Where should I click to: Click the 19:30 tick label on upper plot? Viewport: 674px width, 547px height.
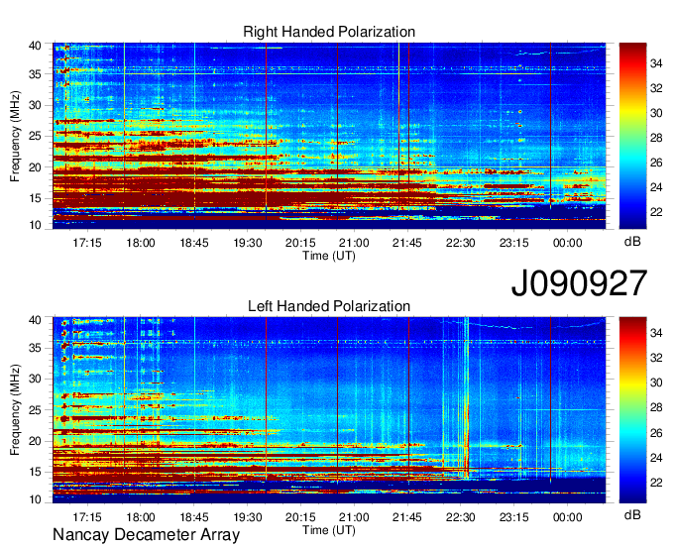248,243
